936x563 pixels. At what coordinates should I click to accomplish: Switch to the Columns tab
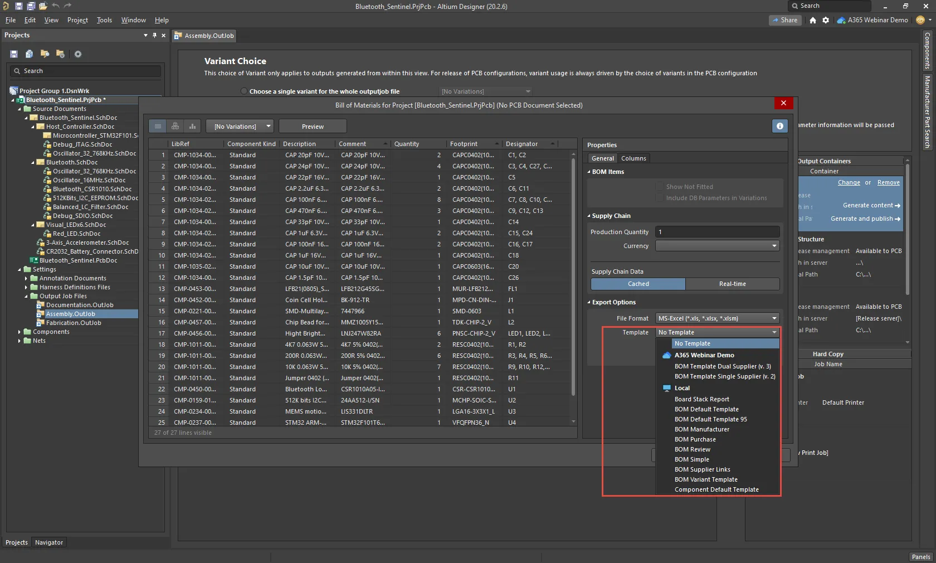[x=633, y=158]
